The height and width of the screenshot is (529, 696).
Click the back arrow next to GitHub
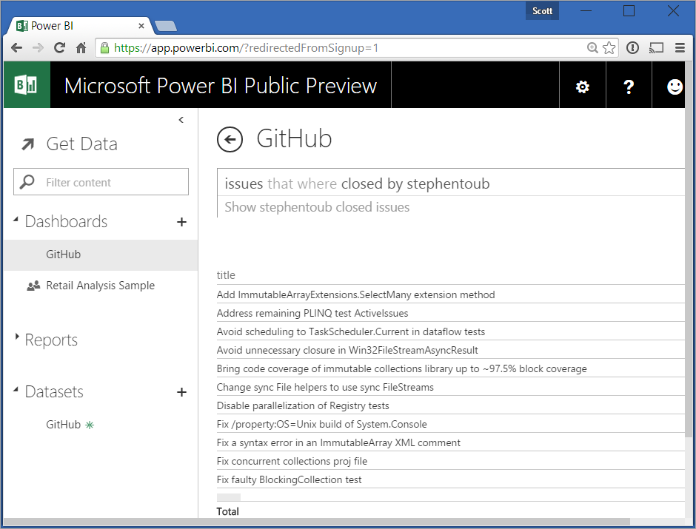click(230, 139)
